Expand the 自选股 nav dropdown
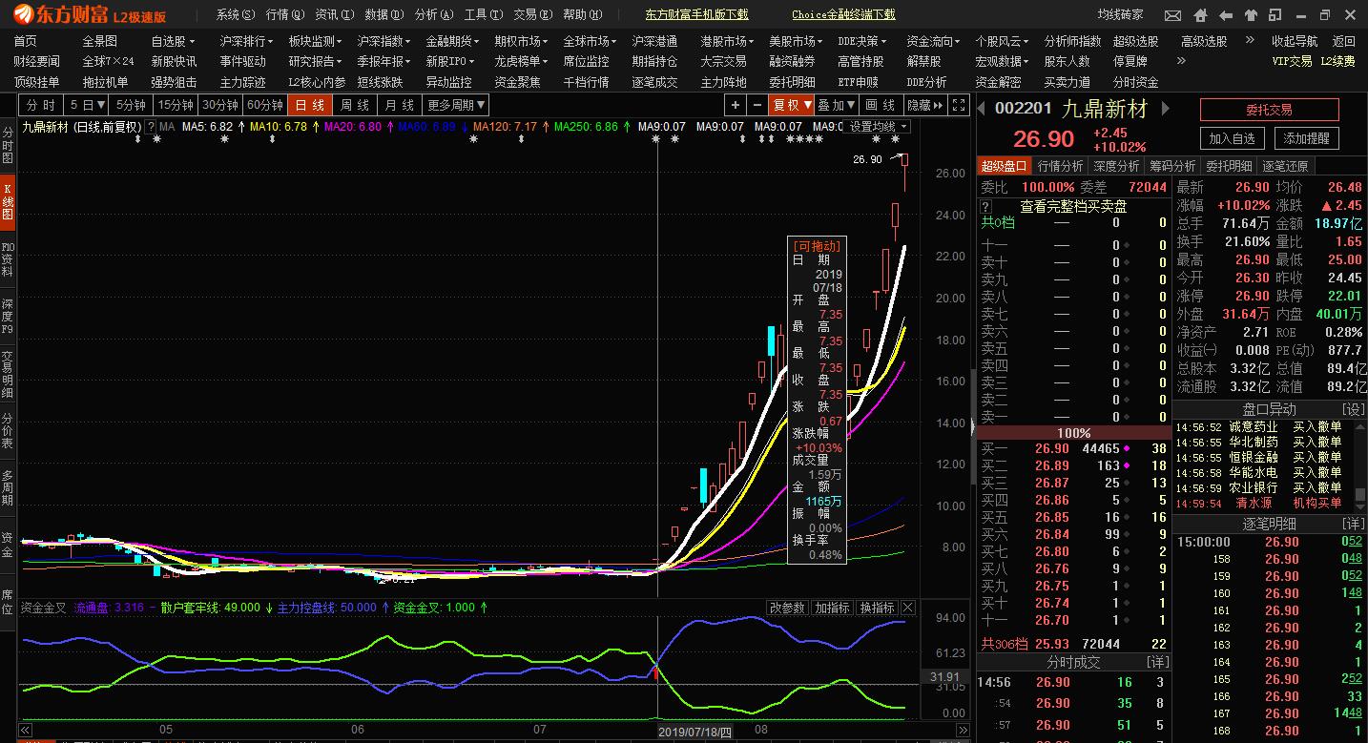 173,41
